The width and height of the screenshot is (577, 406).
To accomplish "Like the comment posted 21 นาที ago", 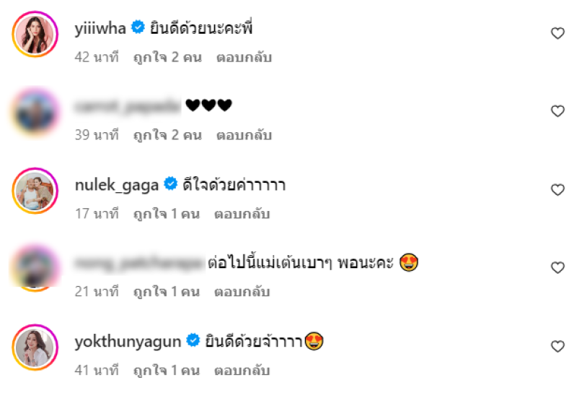I will point(558,267).
